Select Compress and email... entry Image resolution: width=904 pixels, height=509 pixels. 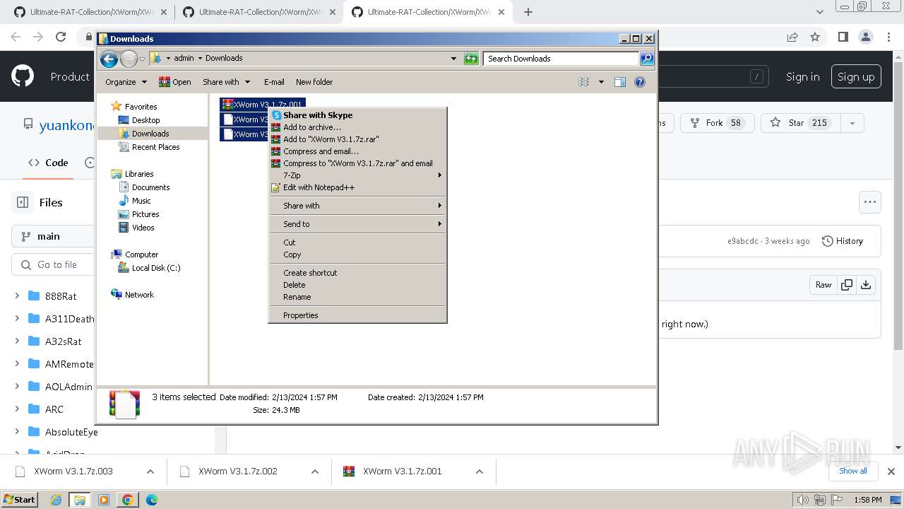pyautogui.click(x=357, y=151)
